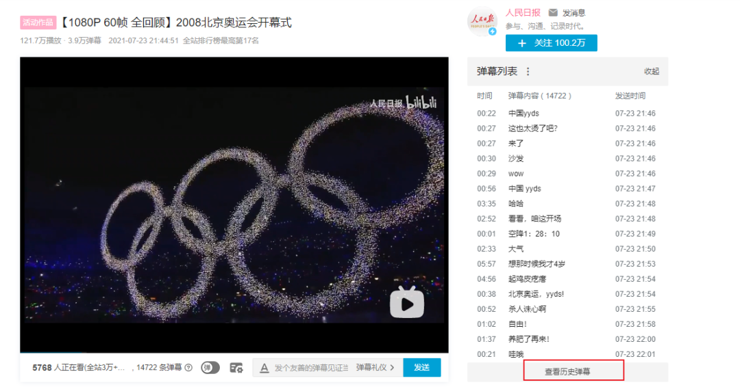Viewport: 740px width, 387px height.
Task: Click the blue 发送 send button
Action: point(422,367)
